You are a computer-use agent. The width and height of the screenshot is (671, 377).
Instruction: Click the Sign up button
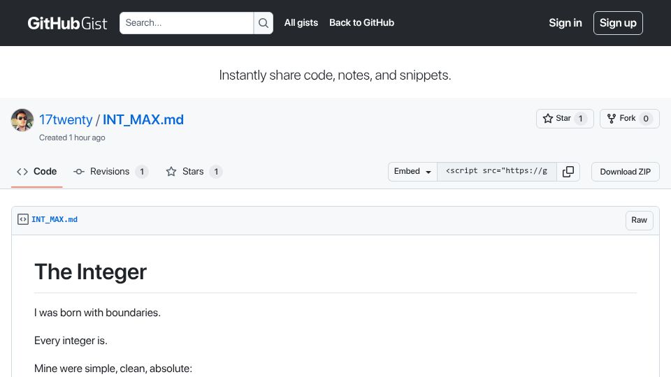tap(618, 23)
